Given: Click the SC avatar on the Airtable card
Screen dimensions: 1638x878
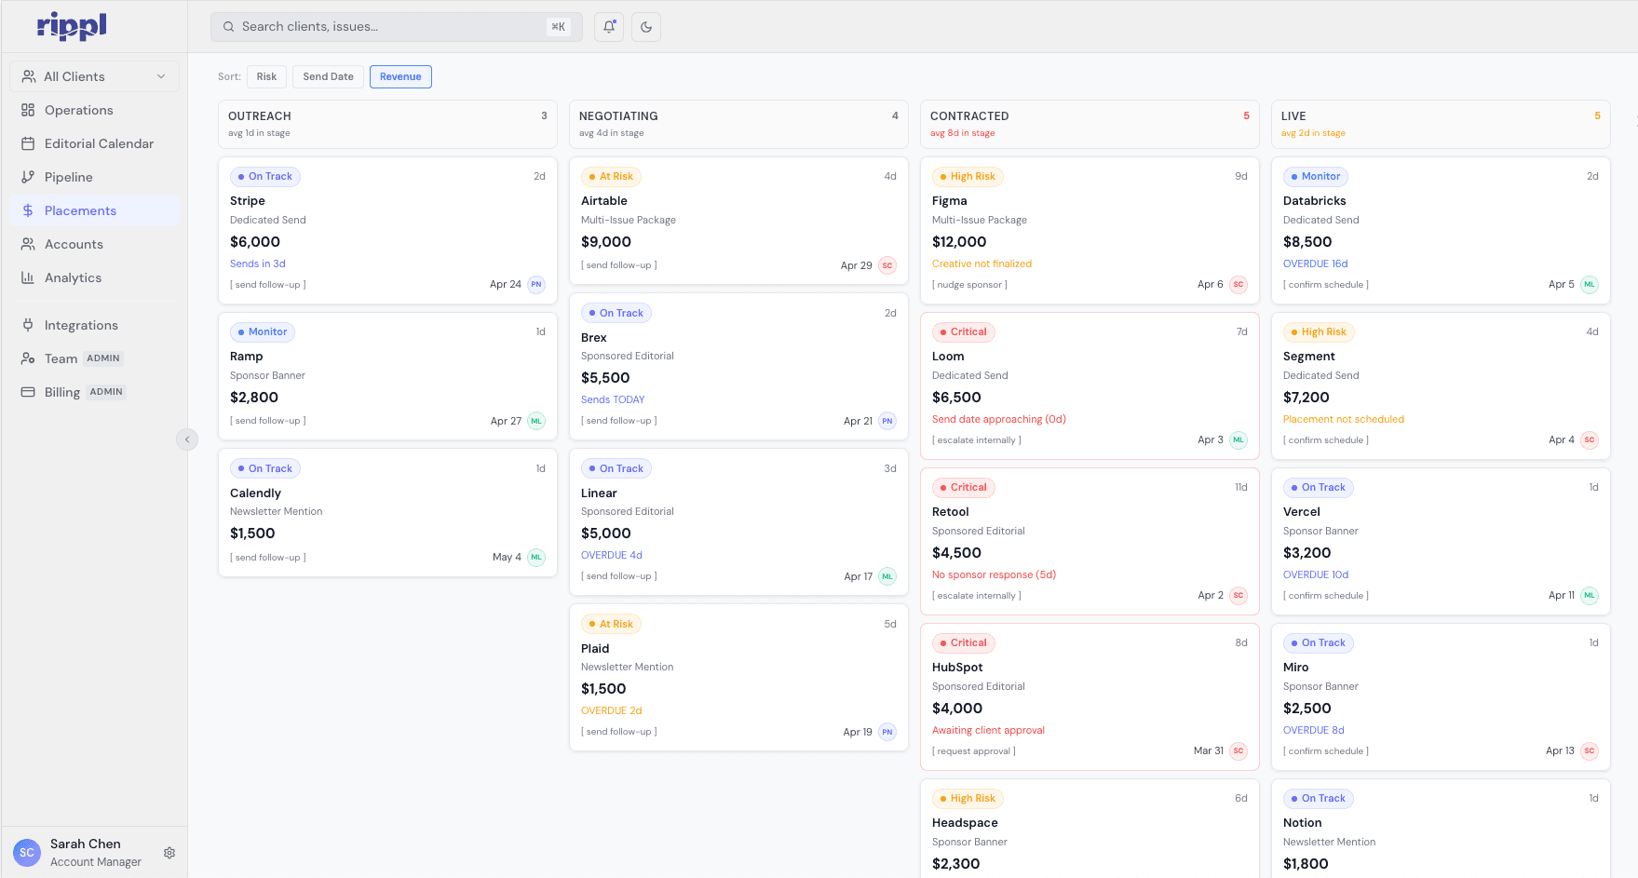Looking at the screenshot, I should pyautogui.click(x=887, y=265).
